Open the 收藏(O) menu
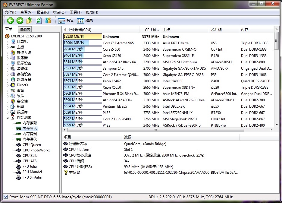 [x=59, y=12]
